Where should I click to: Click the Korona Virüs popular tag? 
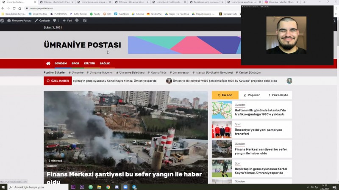pyautogui.click(x=158, y=72)
